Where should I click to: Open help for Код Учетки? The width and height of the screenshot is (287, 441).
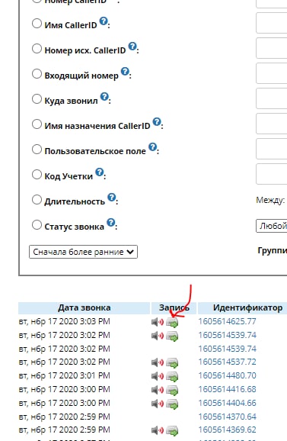pyautogui.click(x=99, y=172)
